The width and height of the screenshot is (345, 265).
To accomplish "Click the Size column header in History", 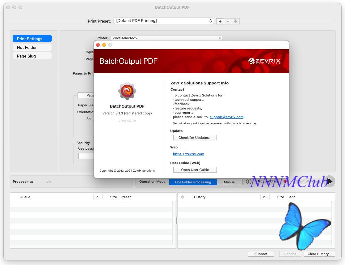I will [x=278, y=197].
